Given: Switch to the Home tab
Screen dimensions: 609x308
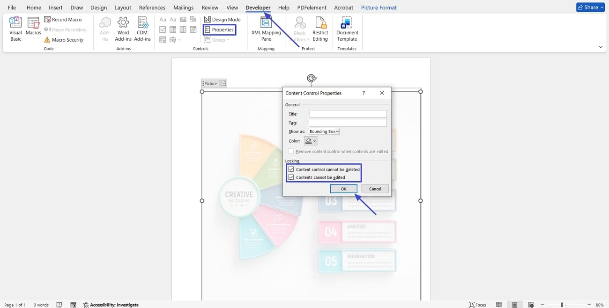Looking at the screenshot, I should click(34, 7).
